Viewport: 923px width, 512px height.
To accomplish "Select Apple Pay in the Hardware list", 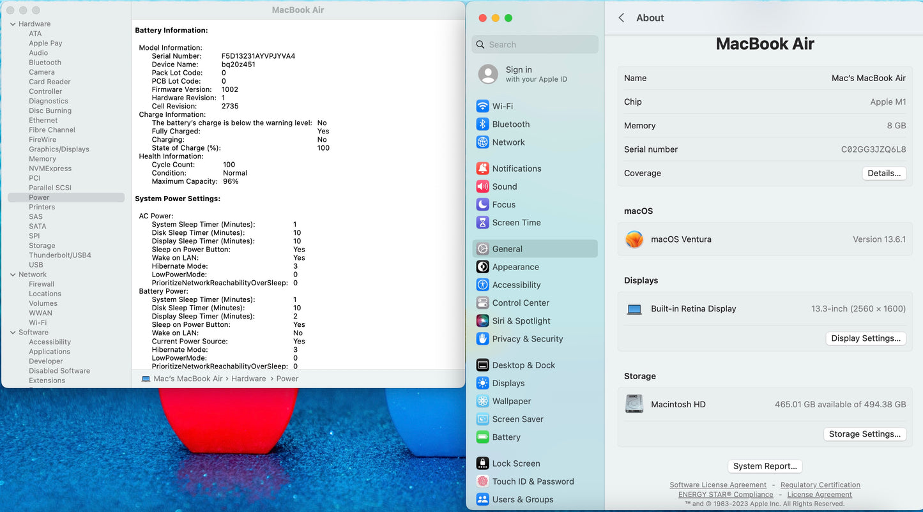I will pos(45,43).
